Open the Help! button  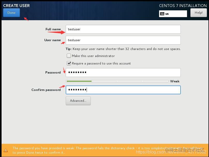coord(198,13)
